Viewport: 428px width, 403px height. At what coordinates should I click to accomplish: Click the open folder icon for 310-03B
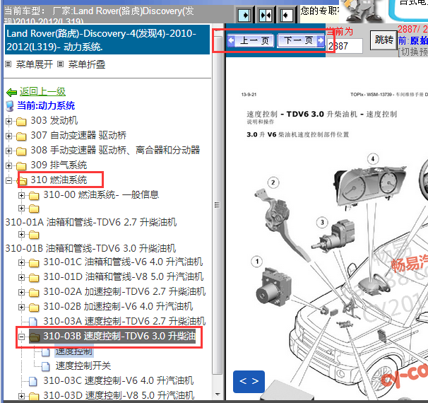coord(35,337)
